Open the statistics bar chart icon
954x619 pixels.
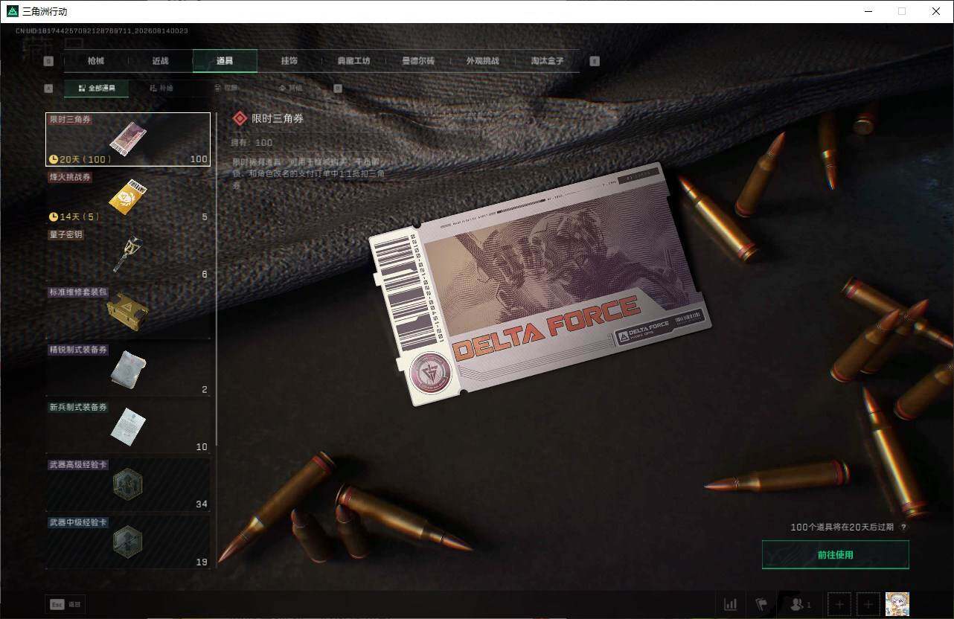731,604
